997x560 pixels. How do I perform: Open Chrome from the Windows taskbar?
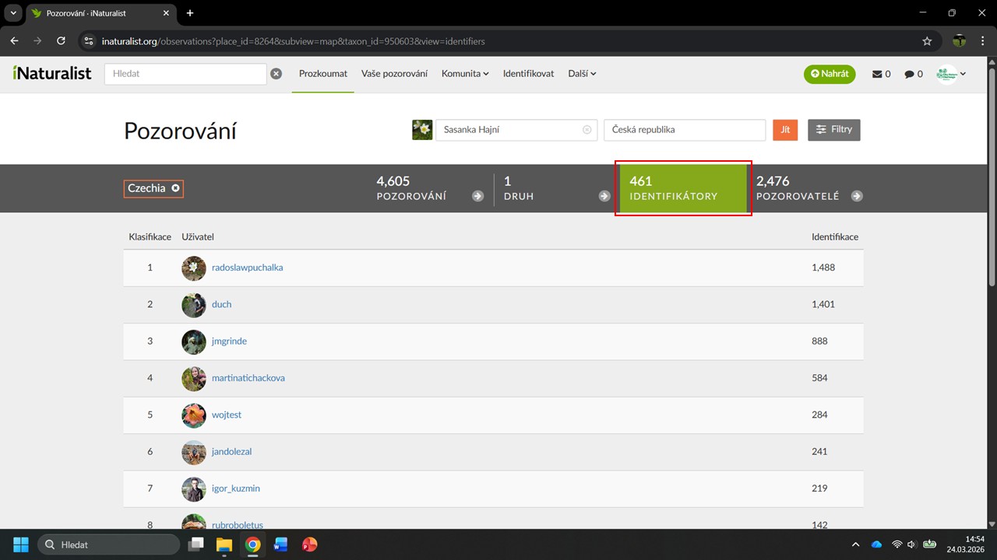tap(252, 544)
